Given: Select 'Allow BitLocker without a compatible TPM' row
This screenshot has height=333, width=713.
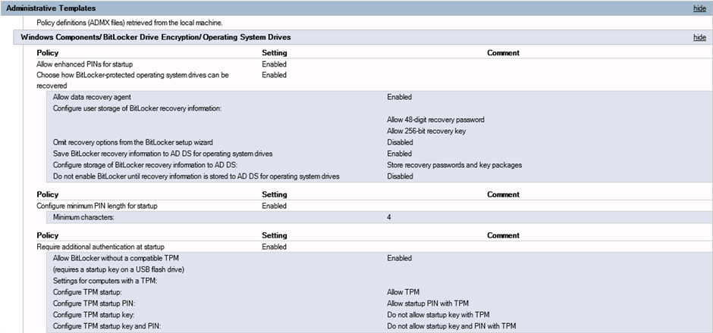Looking at the screenshot, I should coord(116,258).
